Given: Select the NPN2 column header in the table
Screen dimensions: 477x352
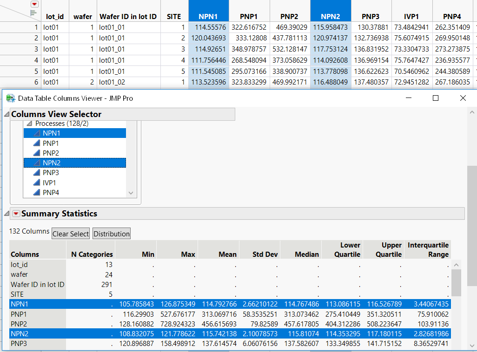Looking at the screenshot, I should [x=331, y=11].
